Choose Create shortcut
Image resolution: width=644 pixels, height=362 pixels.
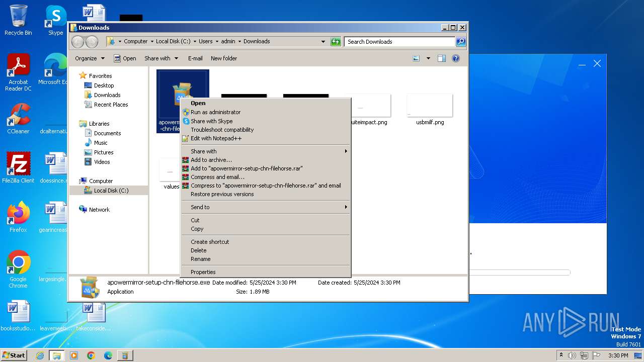coord(265,242)
